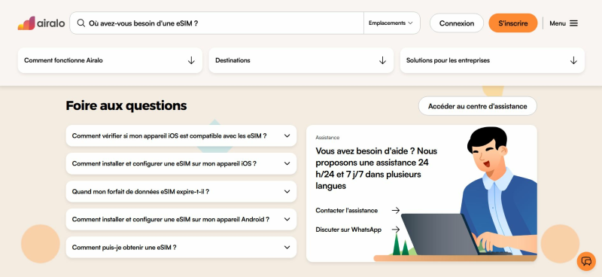
Task: Click the Airalo logo
Action: (41, 23)
